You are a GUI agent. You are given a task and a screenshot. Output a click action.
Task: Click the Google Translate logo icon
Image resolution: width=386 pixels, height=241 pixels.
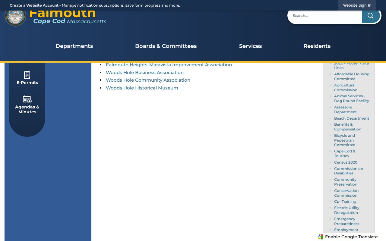(321, 237)
